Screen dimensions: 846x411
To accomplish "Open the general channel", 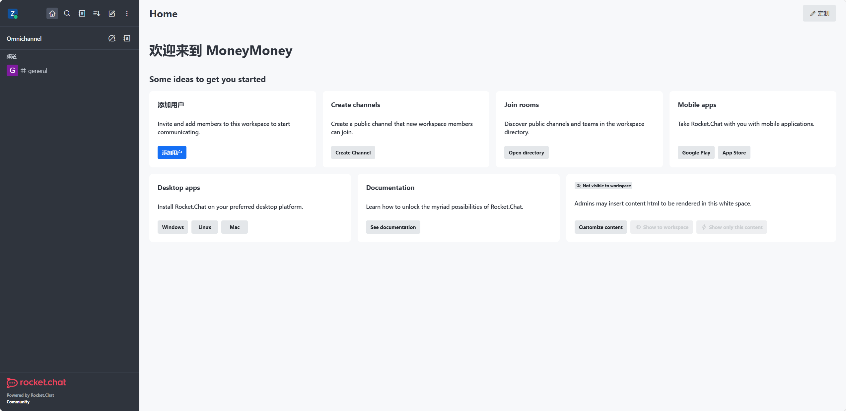I will tap(70, 71).
